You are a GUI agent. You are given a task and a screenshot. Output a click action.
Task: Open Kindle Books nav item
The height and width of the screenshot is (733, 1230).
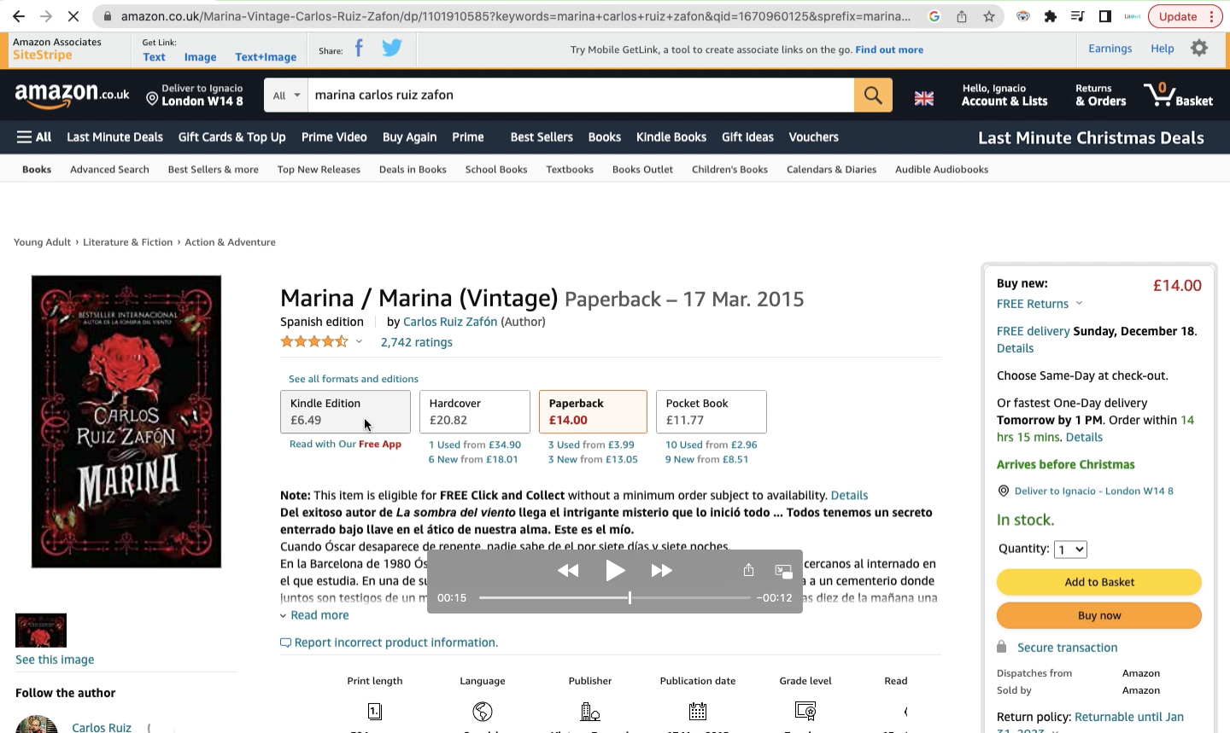[671, 137]
